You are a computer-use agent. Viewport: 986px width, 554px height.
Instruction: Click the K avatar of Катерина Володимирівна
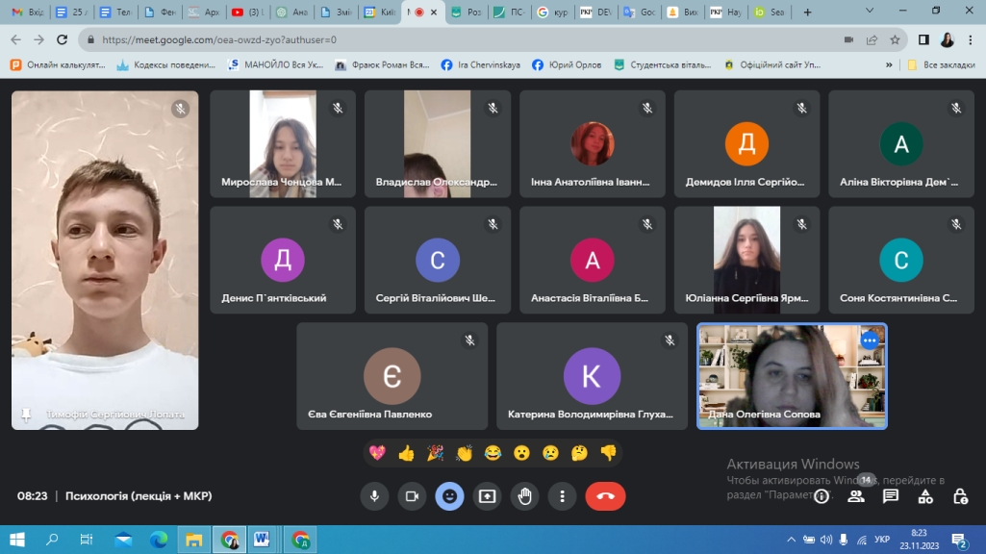(x=592, y=376)
